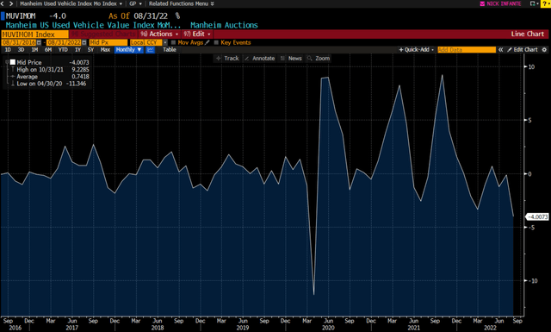Click the Mid Px field
Image resolution: width=551 pixels, height=332 pixels.
108,42
